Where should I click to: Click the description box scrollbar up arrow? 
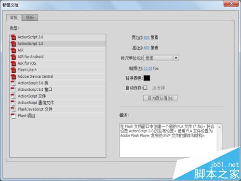[x=219, y=127]
